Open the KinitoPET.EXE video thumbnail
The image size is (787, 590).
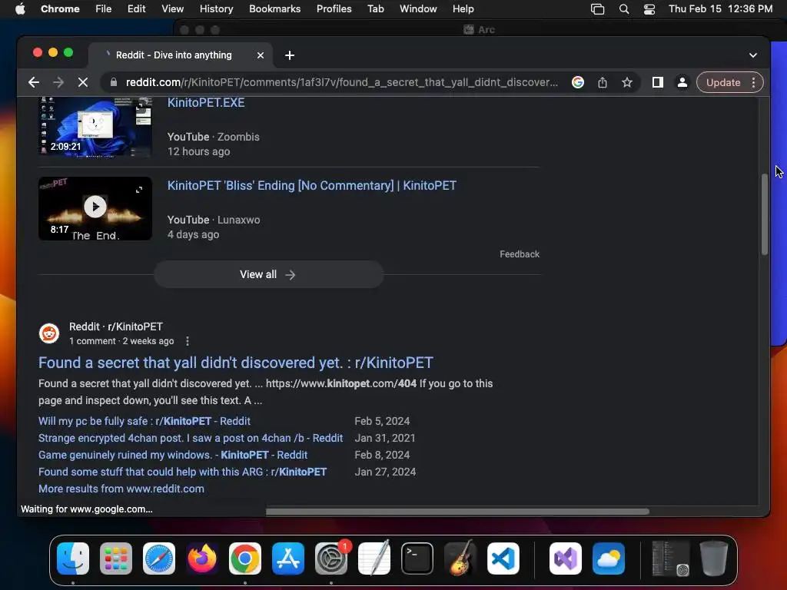95,127
